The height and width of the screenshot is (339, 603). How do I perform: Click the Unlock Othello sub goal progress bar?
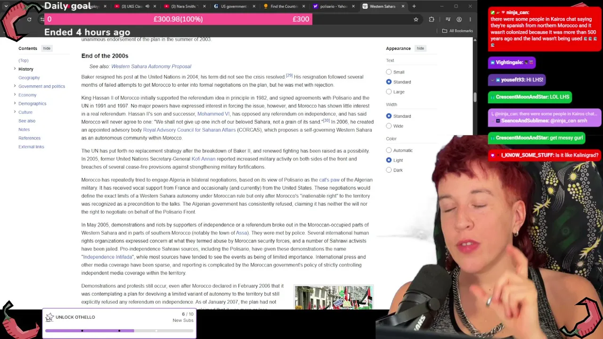tap(119, 331)
